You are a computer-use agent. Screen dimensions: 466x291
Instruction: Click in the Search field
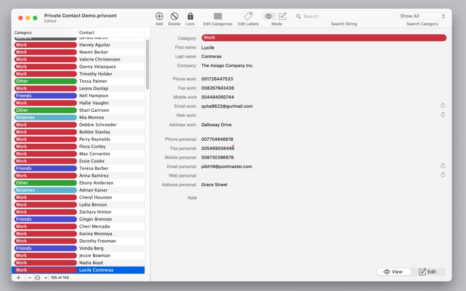[344, 16]
